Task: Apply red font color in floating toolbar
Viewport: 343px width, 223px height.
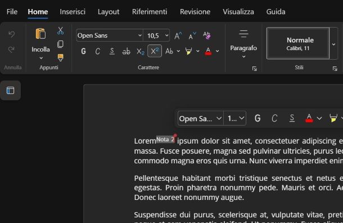Action: tap(309, 118)
